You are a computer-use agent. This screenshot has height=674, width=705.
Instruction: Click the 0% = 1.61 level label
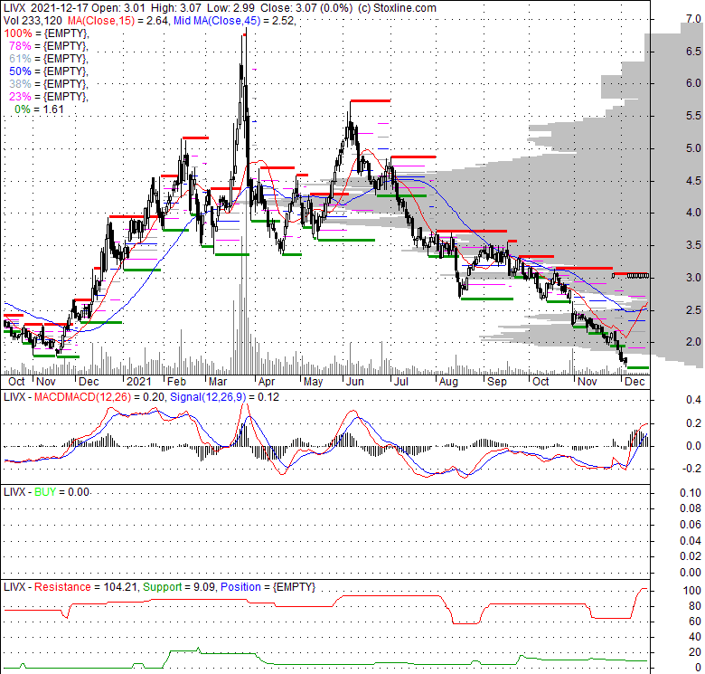[39, 109]
